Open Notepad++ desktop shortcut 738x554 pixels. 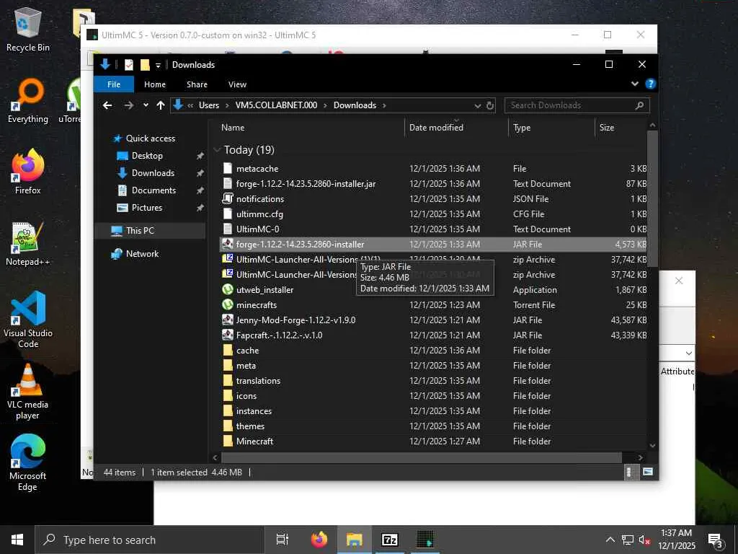click(x=28, y=244)
